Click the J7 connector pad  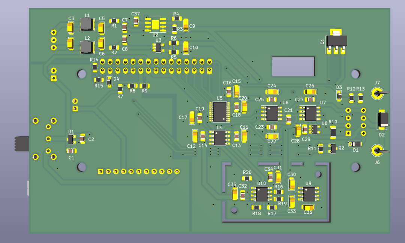coord(377,93)
